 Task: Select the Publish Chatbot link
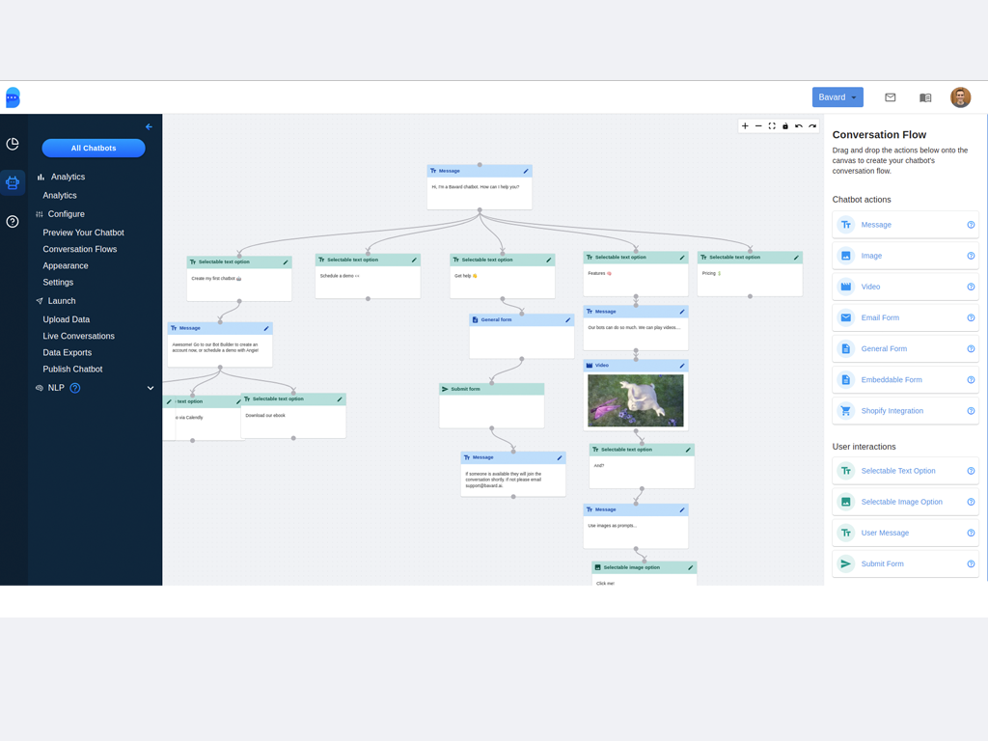[x=72, y=369]
